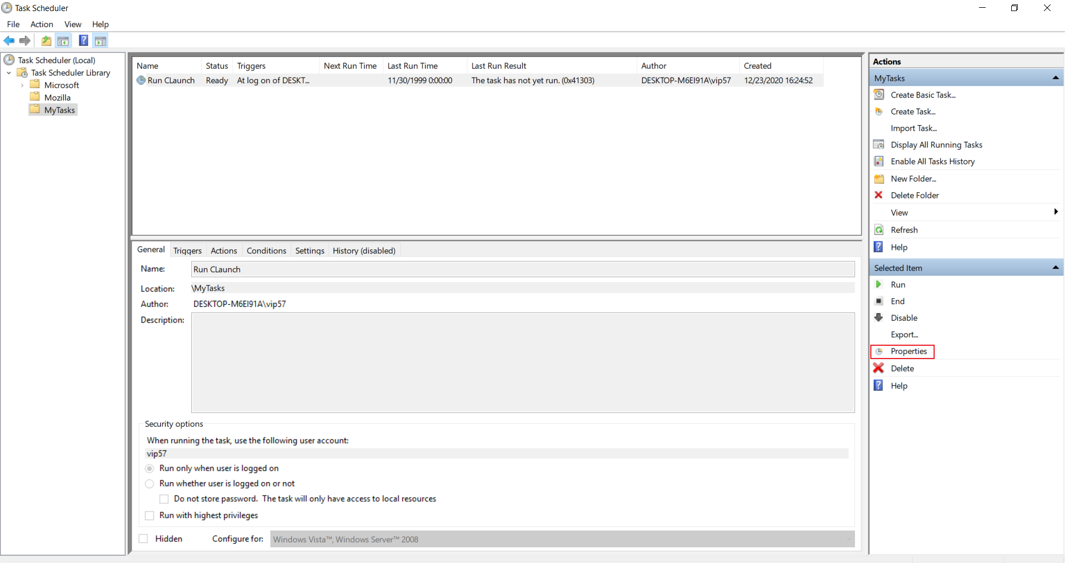Image resolution: width=1065 pixels, height=563 pixels.
Task: Click the Properties action
Action: pos(908,351)
